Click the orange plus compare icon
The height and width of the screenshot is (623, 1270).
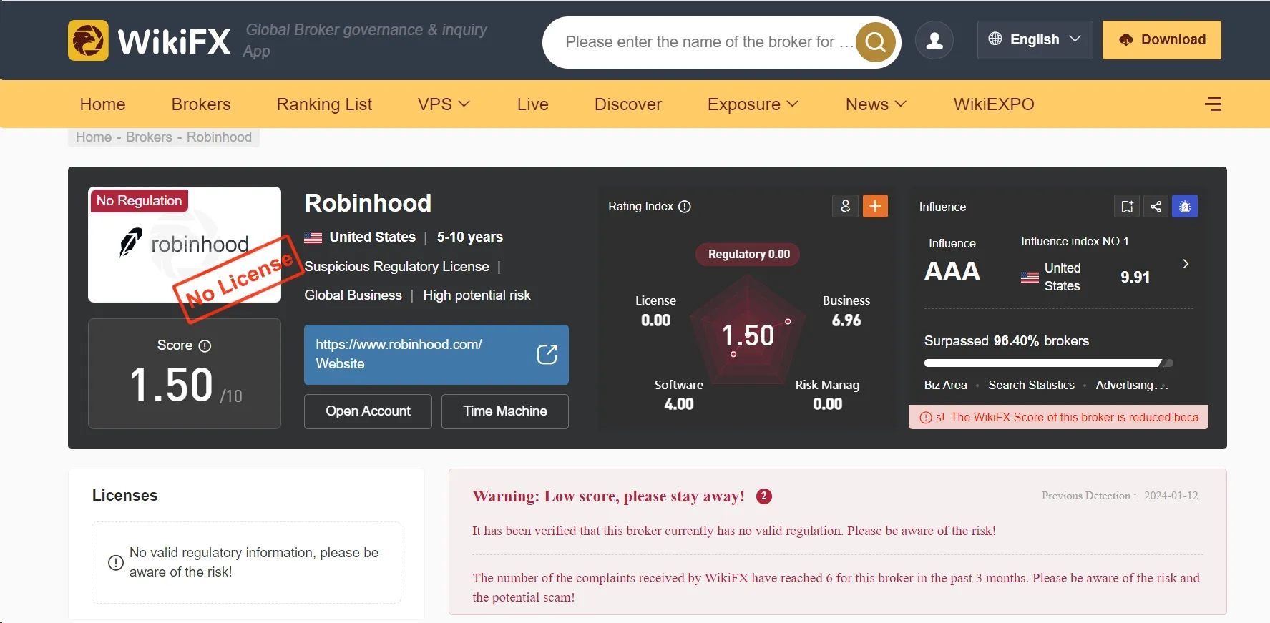(x=875, y=206)
